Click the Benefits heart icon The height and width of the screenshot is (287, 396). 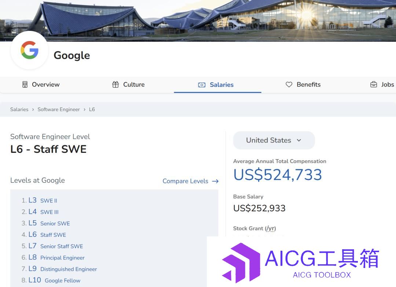289,85
